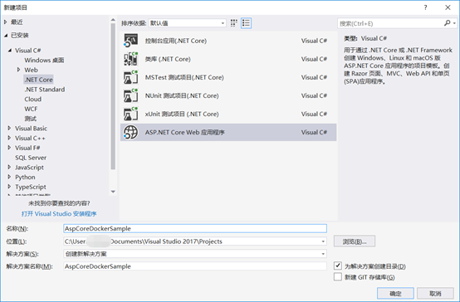Click 'ASP.NET Core Web 应用程序' template name

click(185, 132)
